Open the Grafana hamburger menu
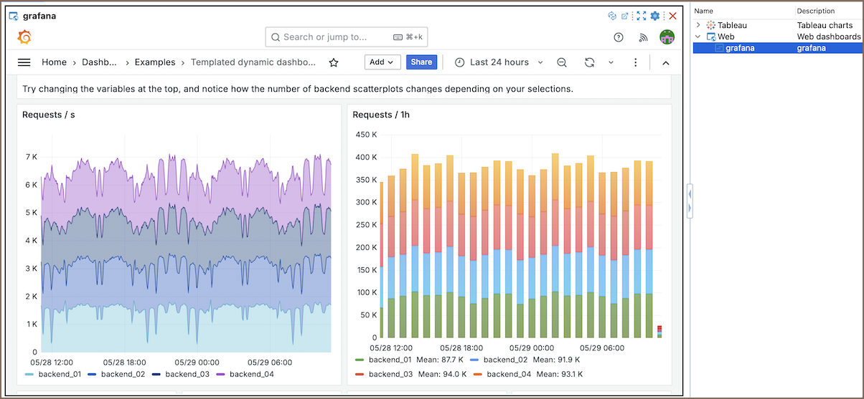The image size is (864, 399). click(x=24, y=62)
